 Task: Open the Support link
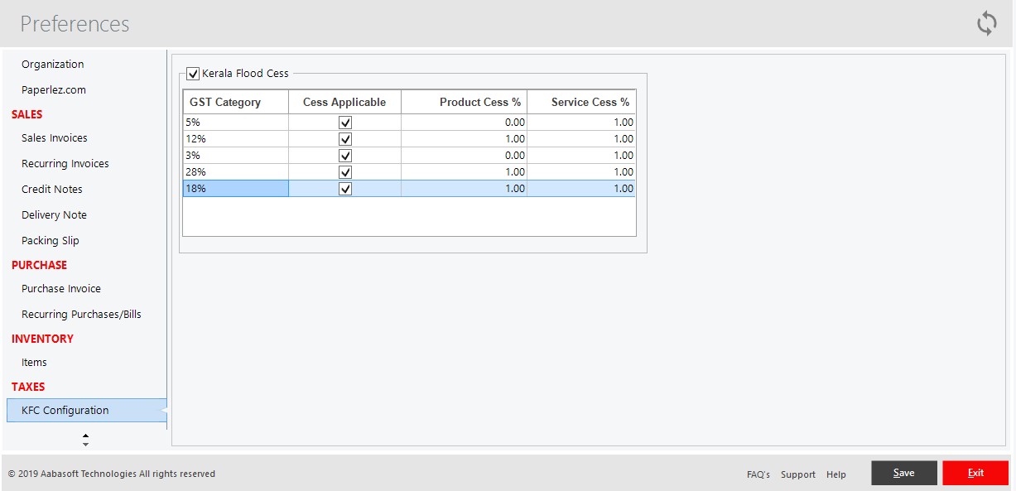[797, 474]
